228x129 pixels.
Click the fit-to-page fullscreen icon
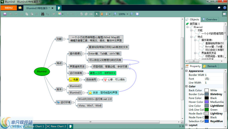point(137,14)
